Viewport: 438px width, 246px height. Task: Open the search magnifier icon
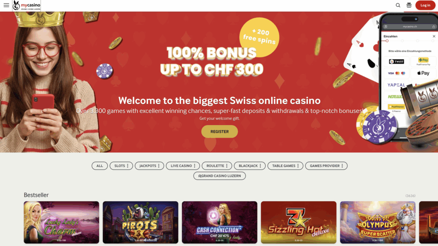pyautogui.click(x=398, y=5)
